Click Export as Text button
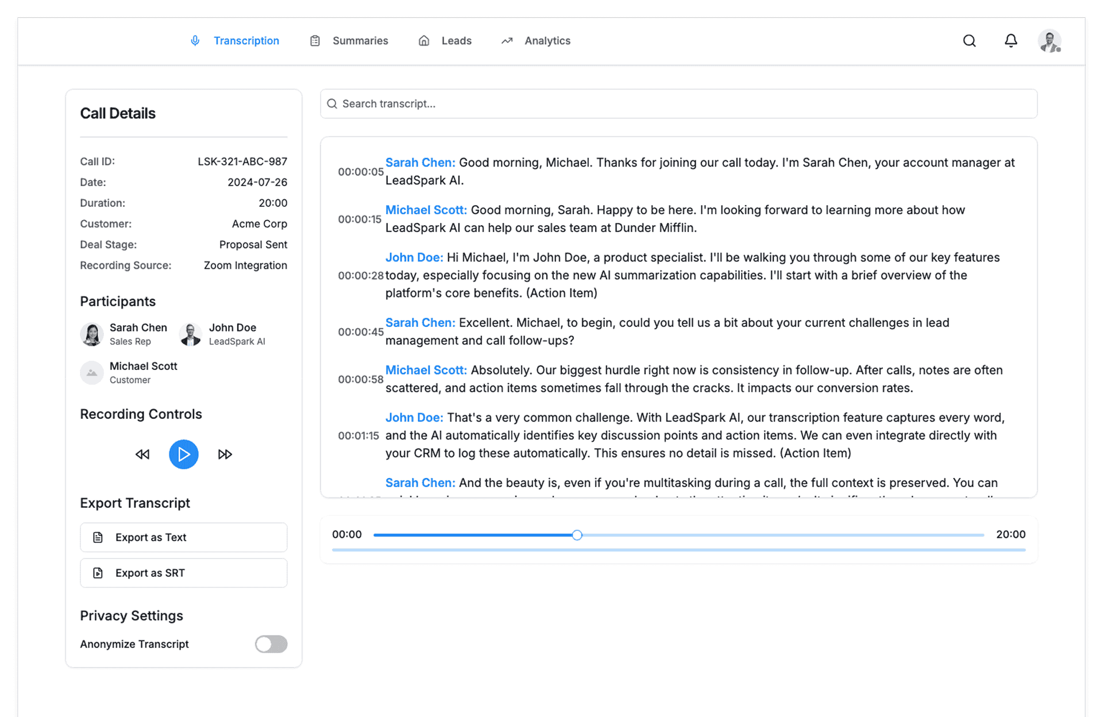This screenshot has height=717, width=1103. coord(183,537)
